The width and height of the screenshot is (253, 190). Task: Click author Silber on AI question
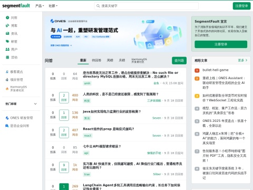pos(157,174)
